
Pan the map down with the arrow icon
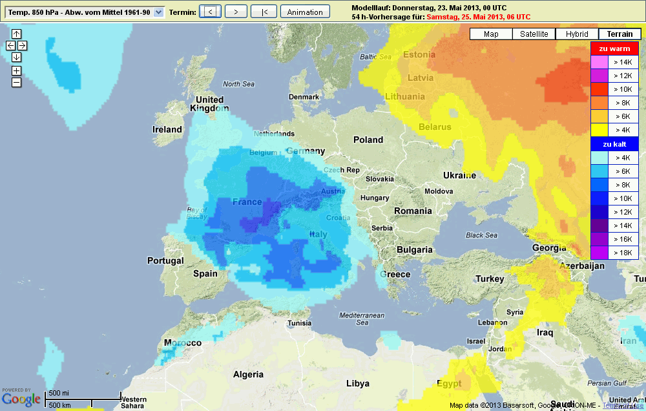(17, 57)
